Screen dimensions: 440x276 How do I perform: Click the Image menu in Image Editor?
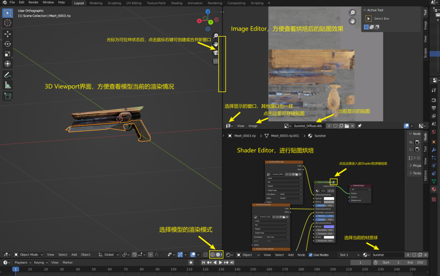253,126
